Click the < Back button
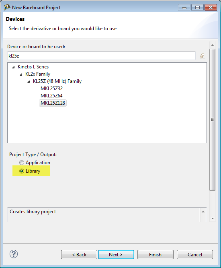Screen dimensions: 221x268 (79, 254)
